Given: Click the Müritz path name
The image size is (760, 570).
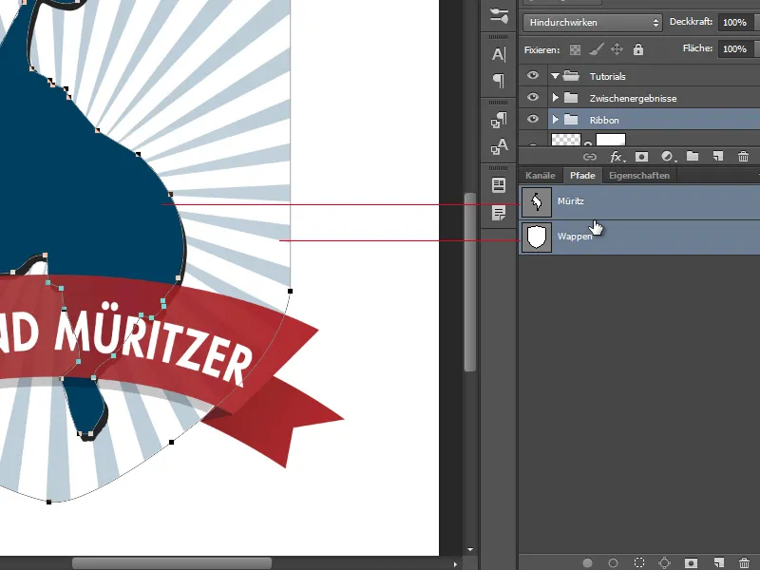Looking at the screenshot, I should pyautogui.click(x=571, y=201).
